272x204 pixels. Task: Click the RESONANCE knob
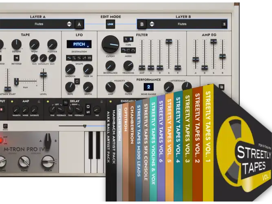click(111, 66)
